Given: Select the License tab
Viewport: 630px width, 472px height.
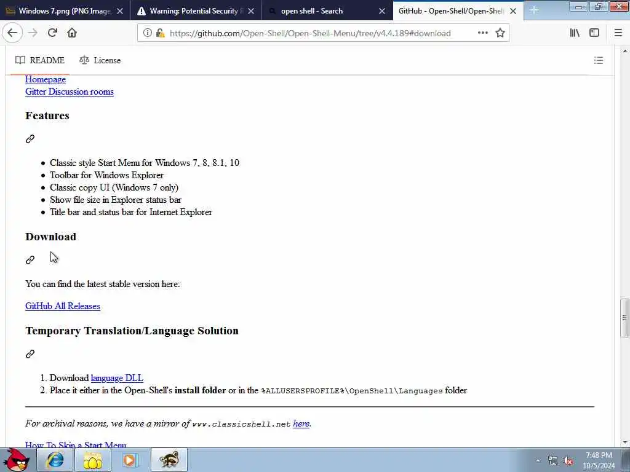Looking at the screenshot, I should 100,60.
